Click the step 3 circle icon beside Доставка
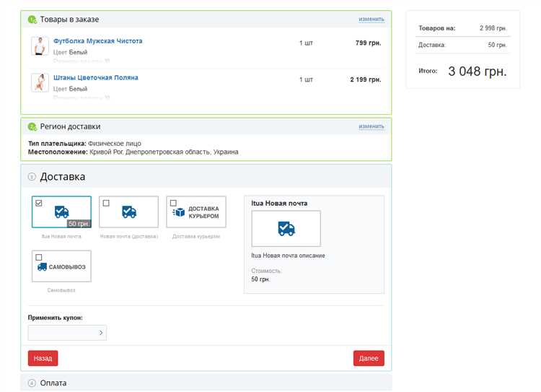This screenshot has width=541, height=392. pyautogui.click(x=32, y=177)
